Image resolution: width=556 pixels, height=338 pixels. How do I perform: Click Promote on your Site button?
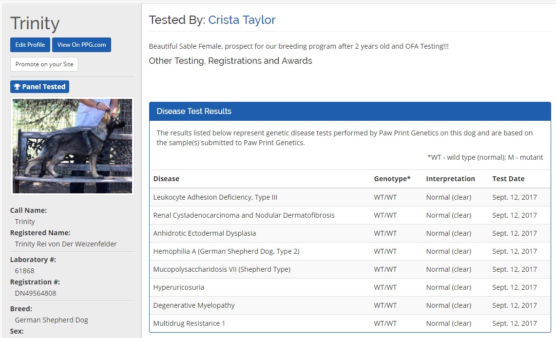pos(44,64)
